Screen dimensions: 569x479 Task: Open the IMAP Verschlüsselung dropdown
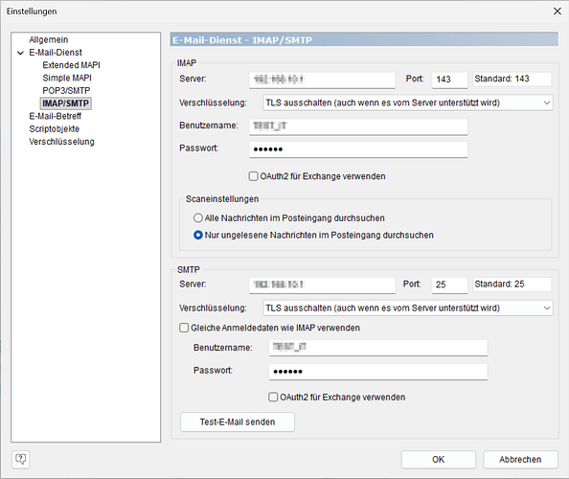(x=407, y=103)
